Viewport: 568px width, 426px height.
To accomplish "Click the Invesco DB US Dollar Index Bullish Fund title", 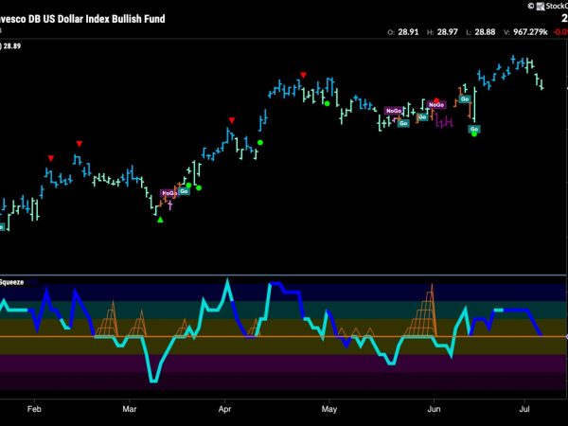I will click(x=82, y=19).
